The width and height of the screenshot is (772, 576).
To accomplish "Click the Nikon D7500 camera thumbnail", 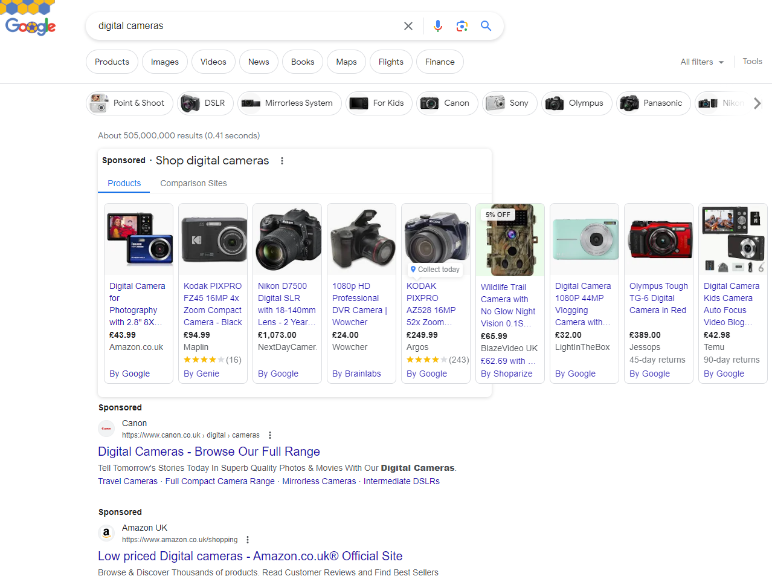I will [x=287, y=239].
